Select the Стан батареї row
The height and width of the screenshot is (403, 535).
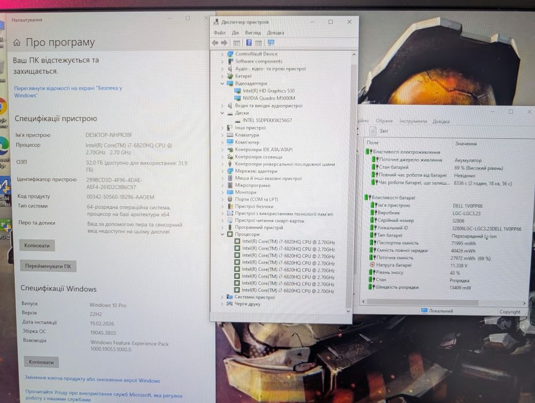438,168
